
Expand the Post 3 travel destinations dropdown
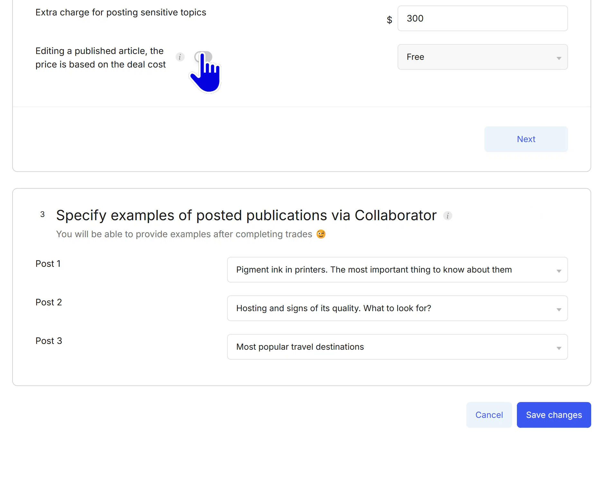click(x=397, y=347)
